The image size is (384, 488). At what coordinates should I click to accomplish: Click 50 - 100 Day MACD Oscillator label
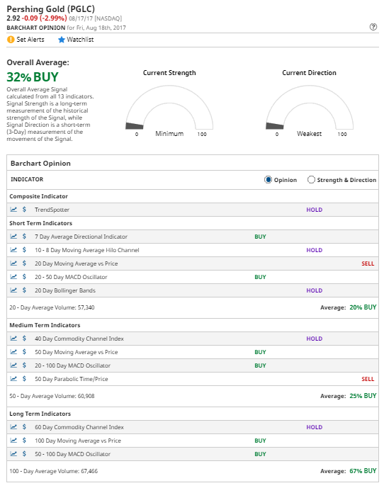[x=72, y=454]
